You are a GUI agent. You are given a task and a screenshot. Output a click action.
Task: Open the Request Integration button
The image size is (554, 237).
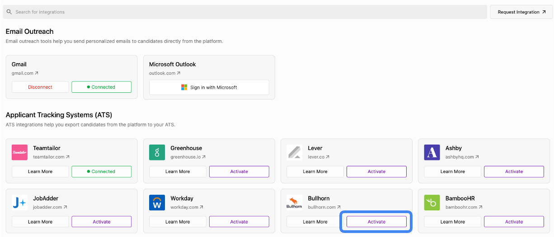pos(521,12)
